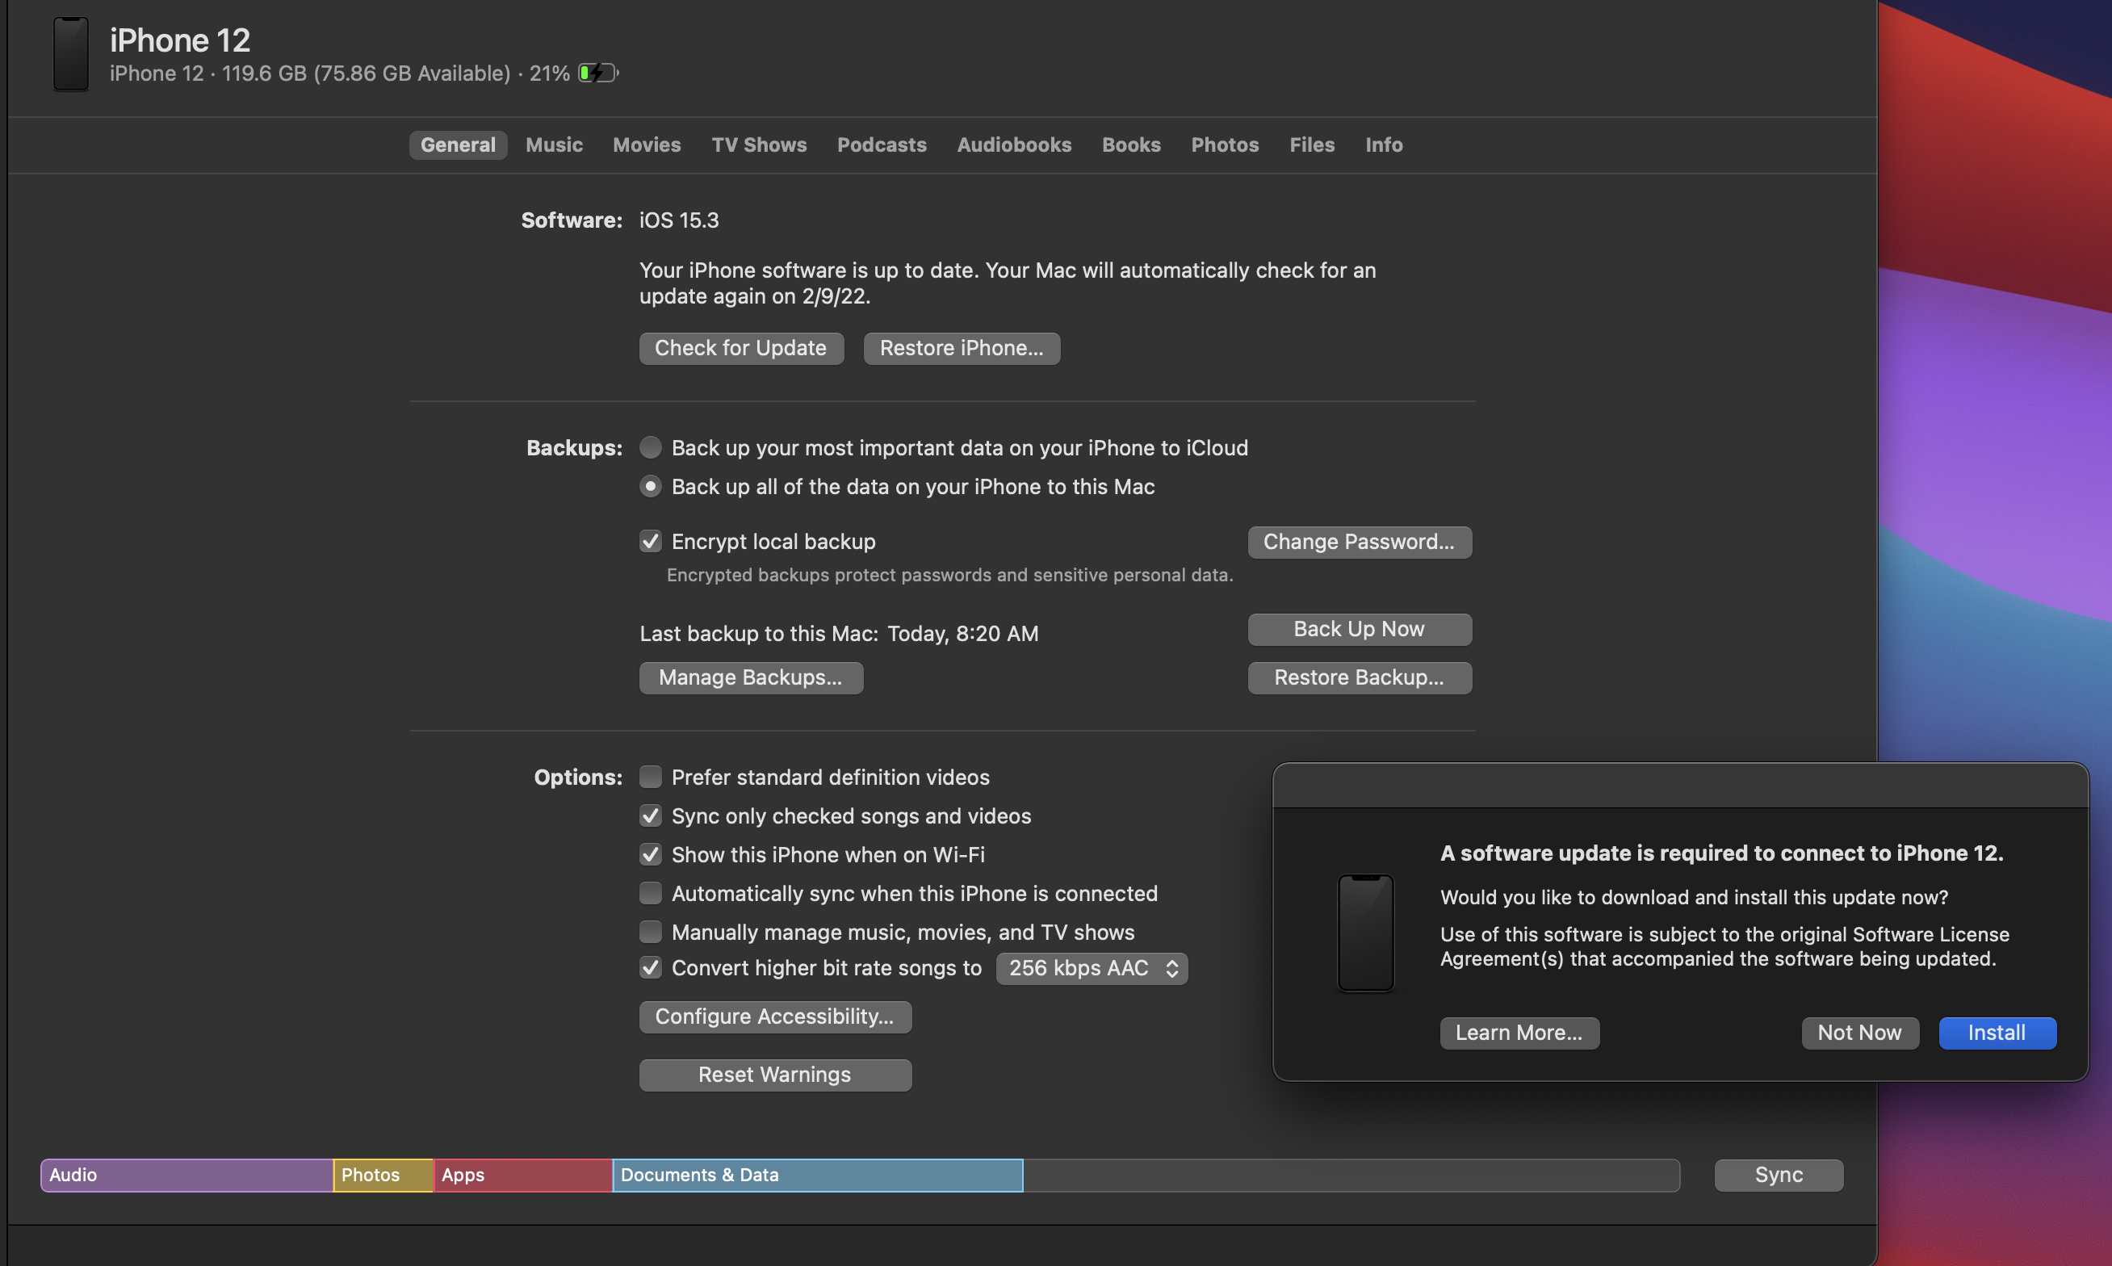Image resolution: width=2112 pixels, height=1266 pixels.
Task: Click the battery charging status icon
Action: tap(598, 73)
